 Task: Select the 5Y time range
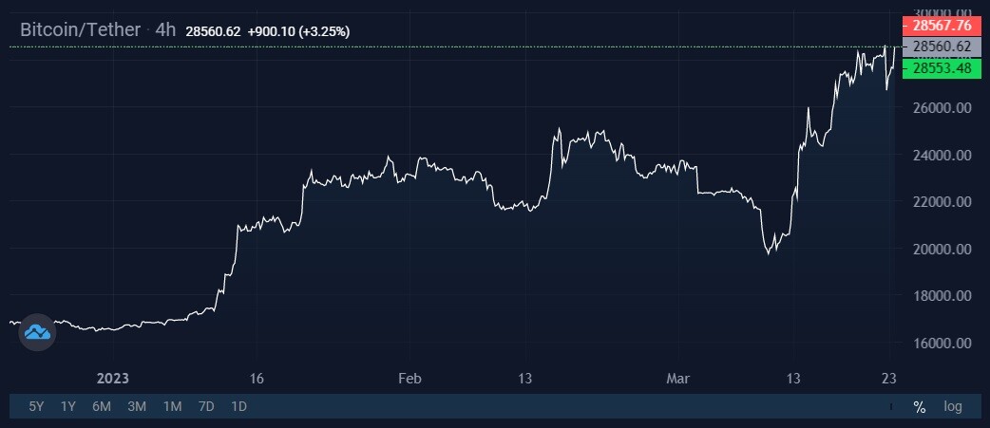tap(37, 406)
